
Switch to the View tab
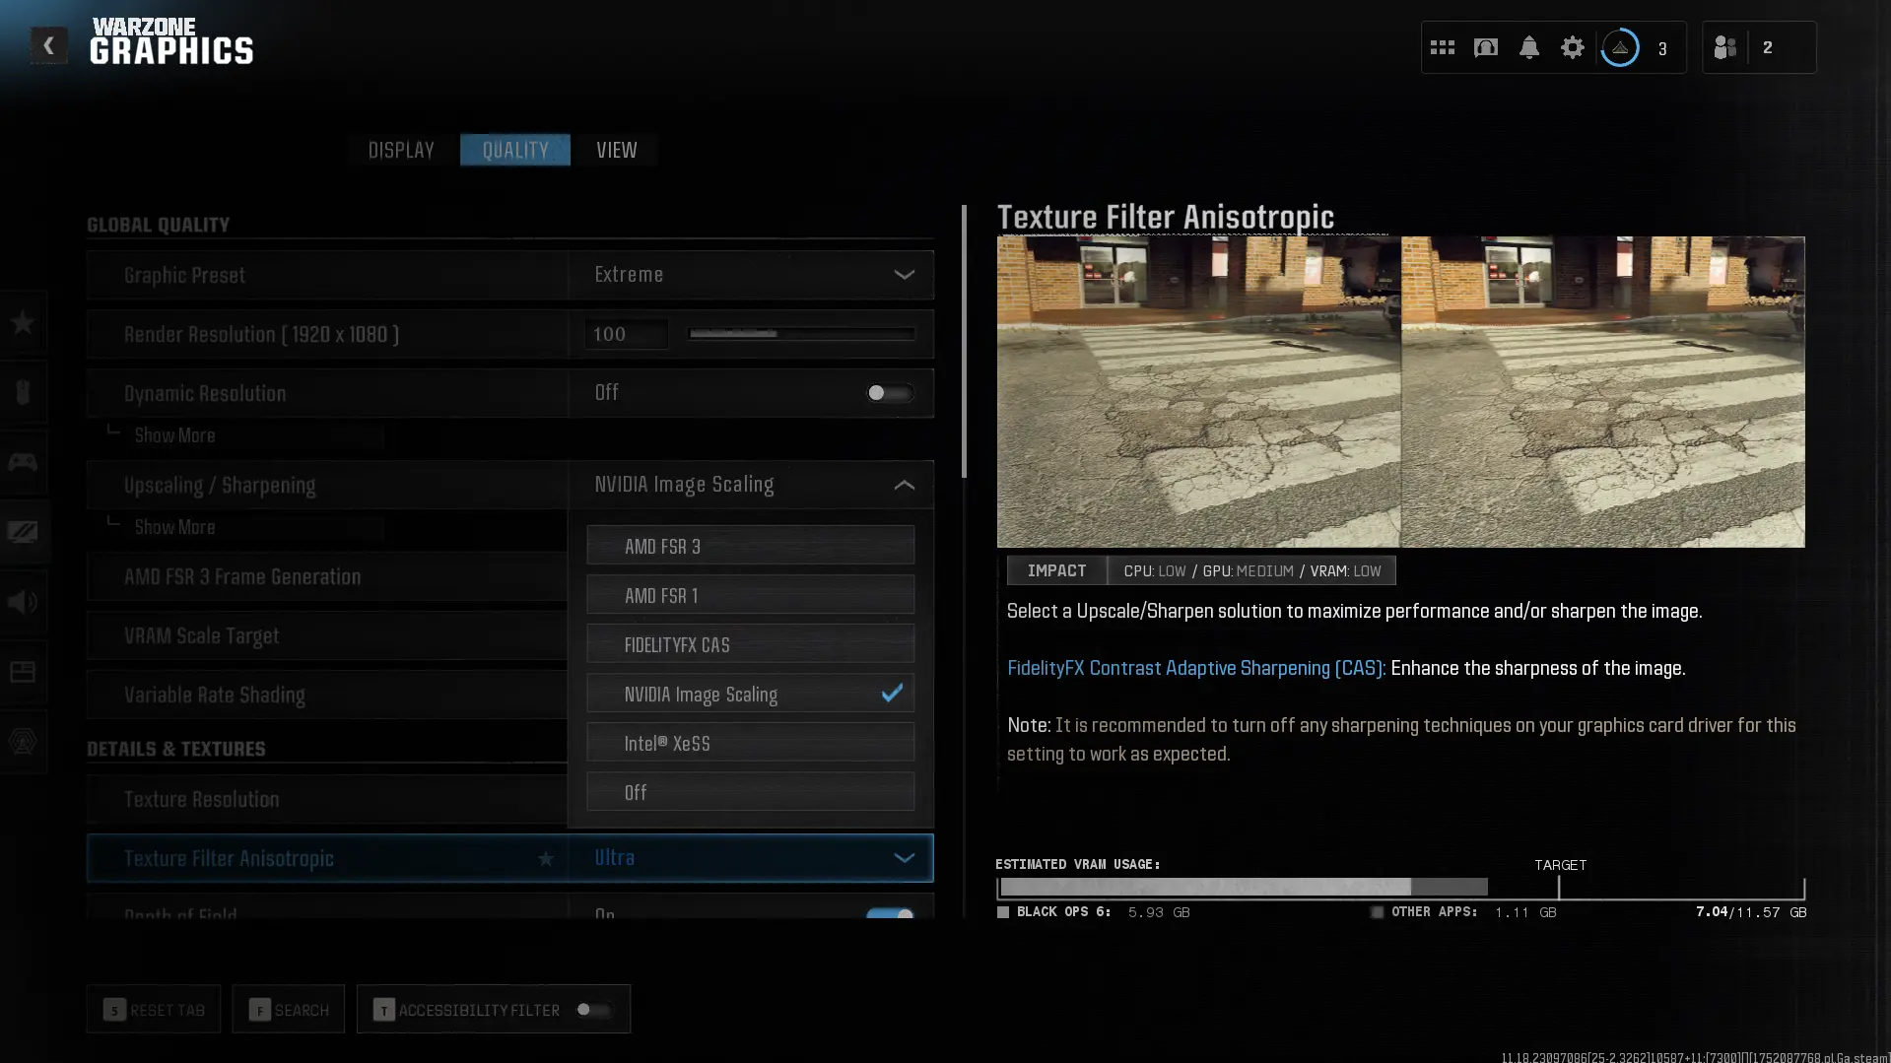pos(617,150)
